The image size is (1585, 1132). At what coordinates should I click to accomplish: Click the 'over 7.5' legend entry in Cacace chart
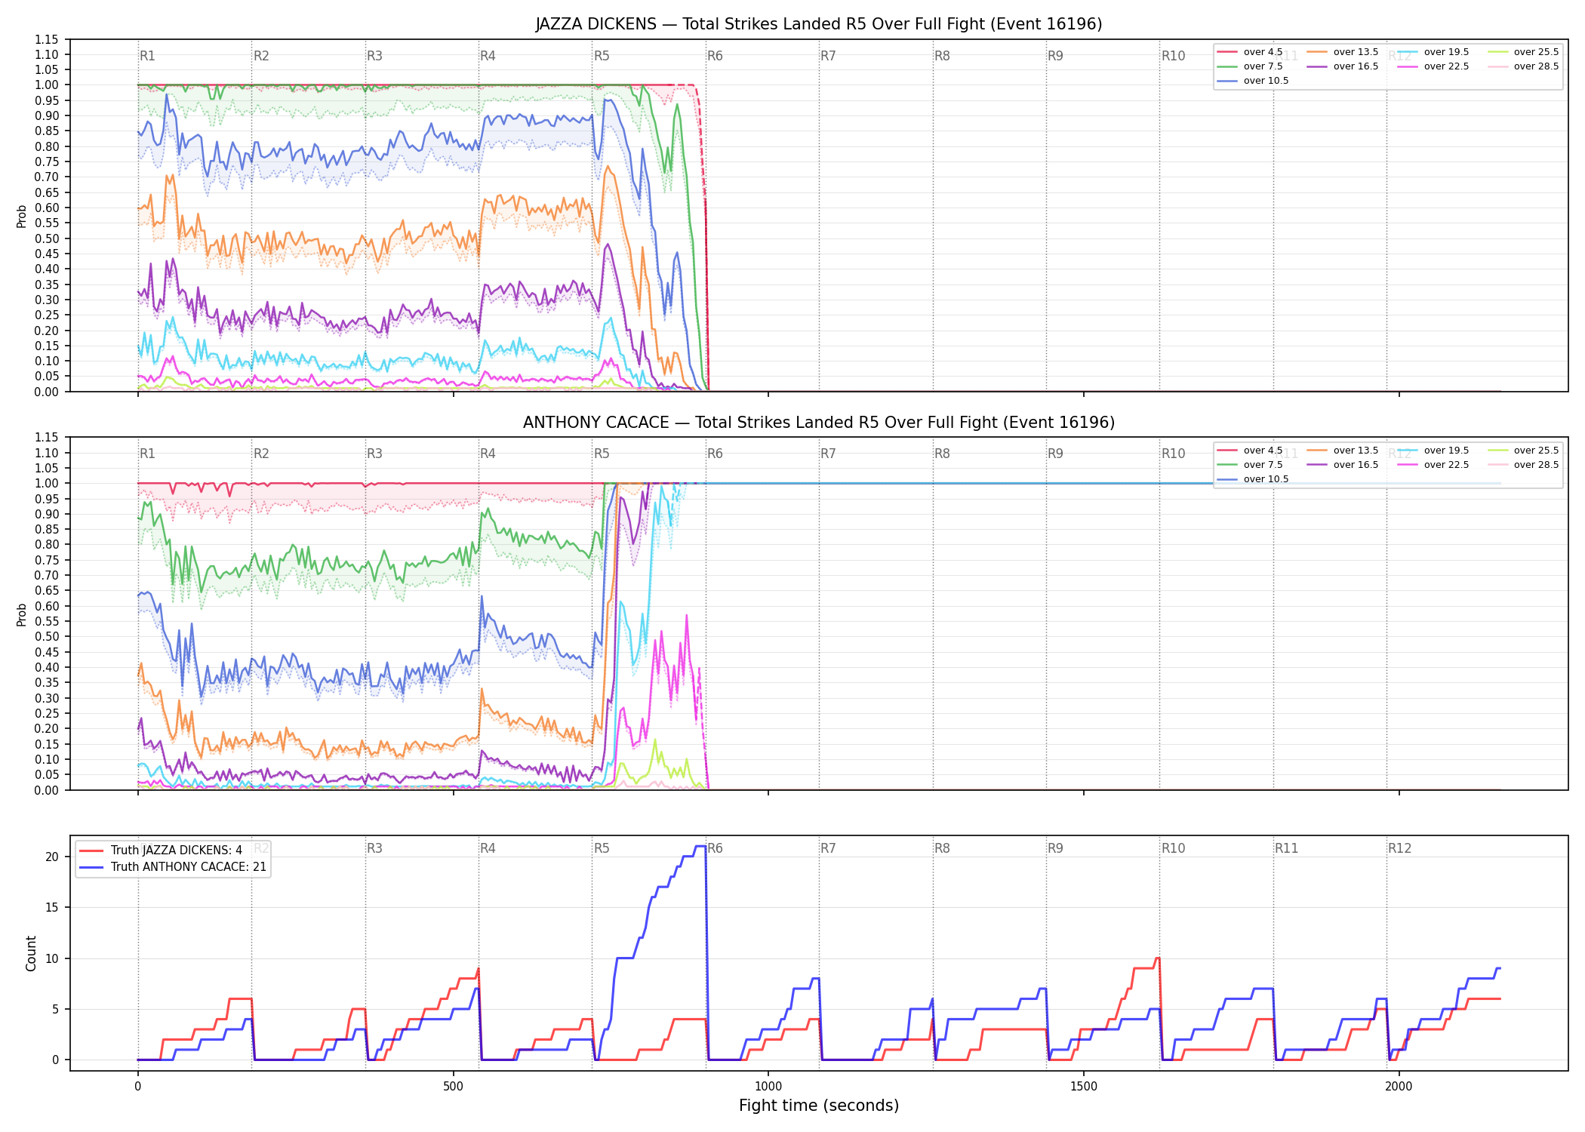1250,465
